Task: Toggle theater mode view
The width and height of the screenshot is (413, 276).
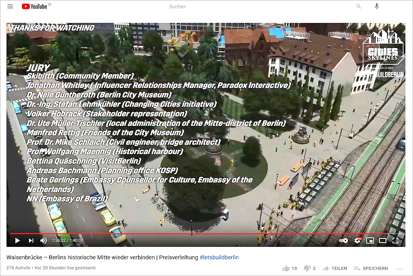Action: tap(383, 240)
